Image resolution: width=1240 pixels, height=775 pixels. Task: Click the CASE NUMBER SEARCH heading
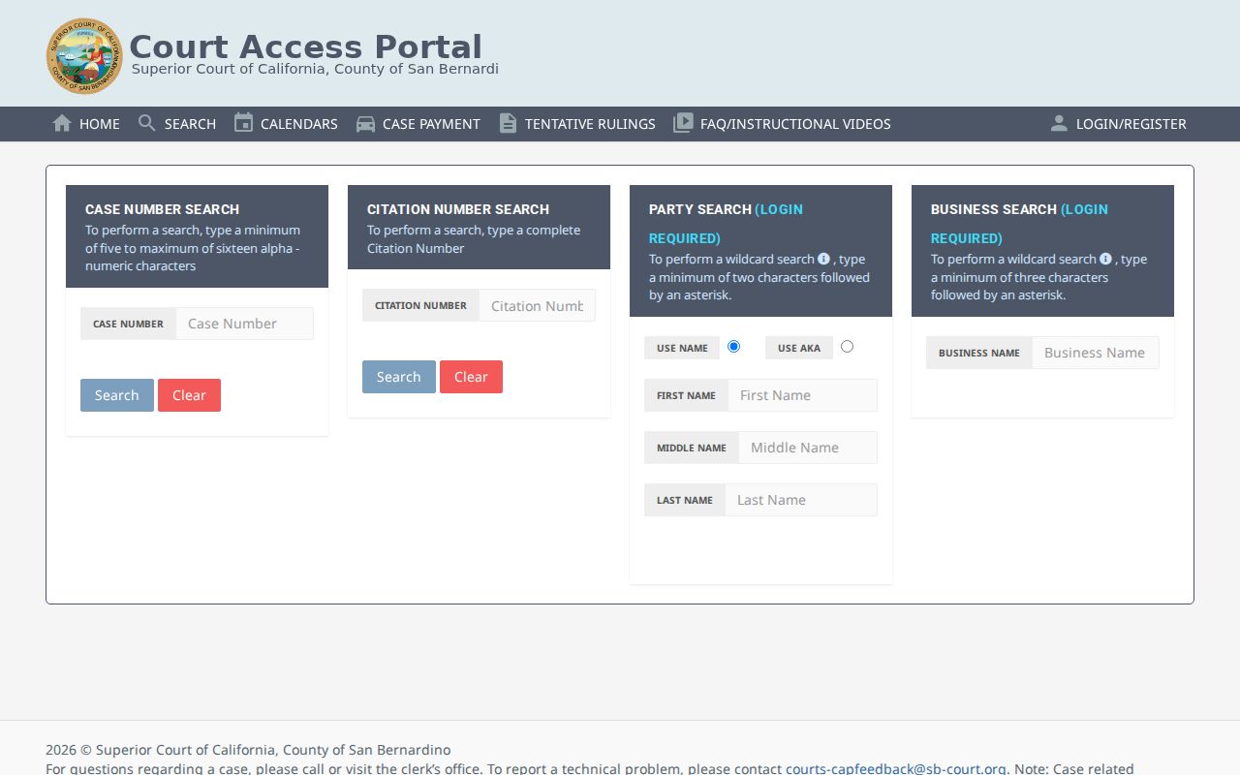[162, 209]
